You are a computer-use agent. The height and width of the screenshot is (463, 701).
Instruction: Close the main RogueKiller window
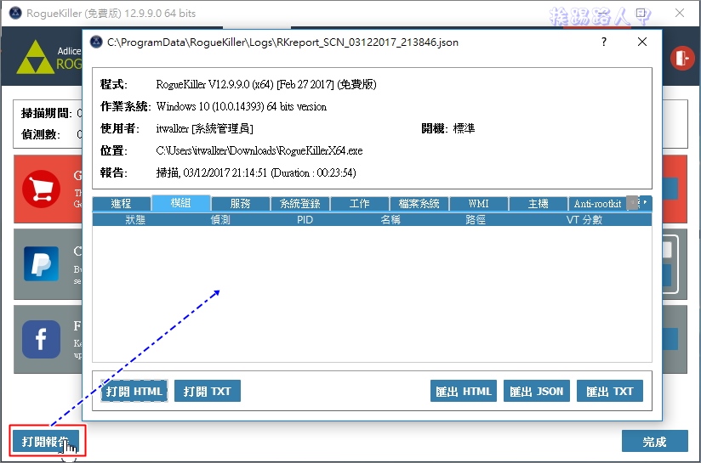pyautogui.click(x=680, y=13)
